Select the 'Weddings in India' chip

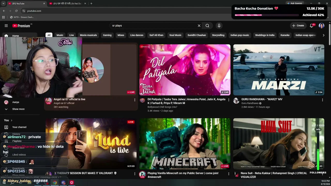265,35
